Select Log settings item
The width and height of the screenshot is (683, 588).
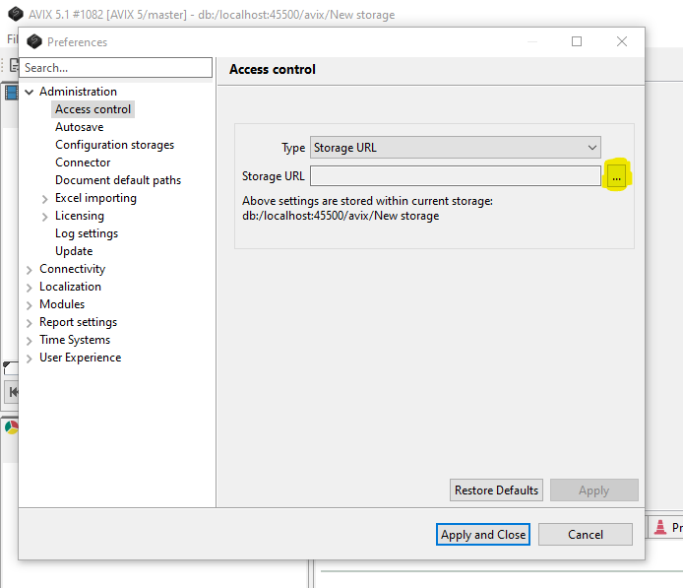[87, 233]
